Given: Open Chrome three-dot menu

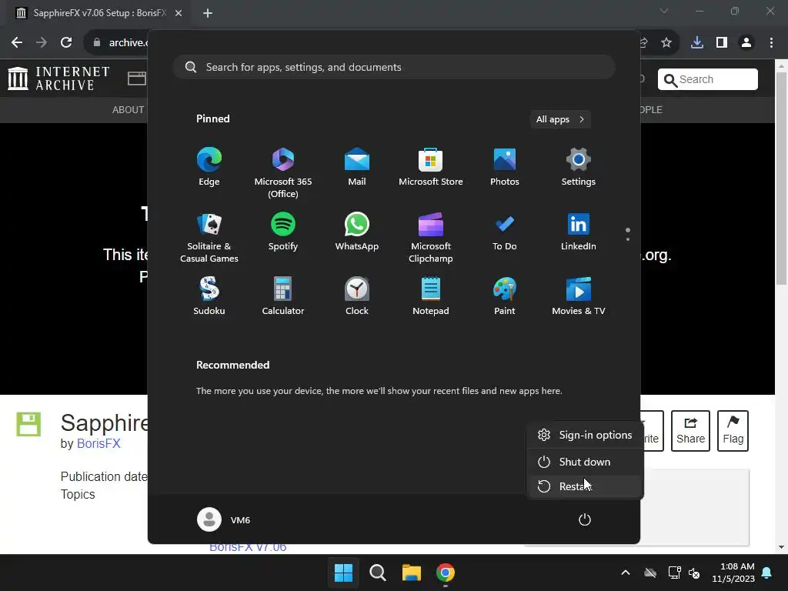Looking at the screenshot, I should (x=771, y=43).
